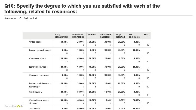Click the 'Not applicable' column header
The image size is (196, 110).
(x=134, y=36)
